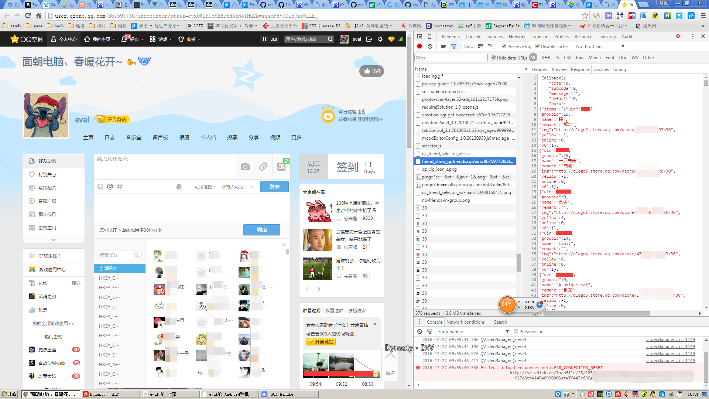Uncheck Preserve log in Network panel

click(x=504, y=47)
